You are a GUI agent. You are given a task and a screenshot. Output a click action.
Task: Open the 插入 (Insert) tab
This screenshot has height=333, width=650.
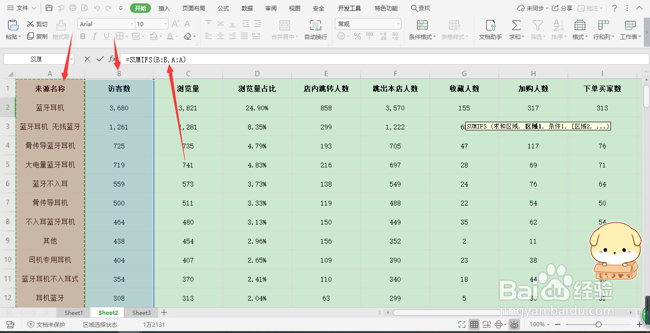click(164, 8)
